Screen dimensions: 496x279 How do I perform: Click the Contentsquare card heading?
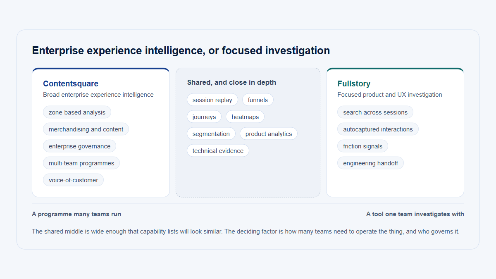coord(71,83)
